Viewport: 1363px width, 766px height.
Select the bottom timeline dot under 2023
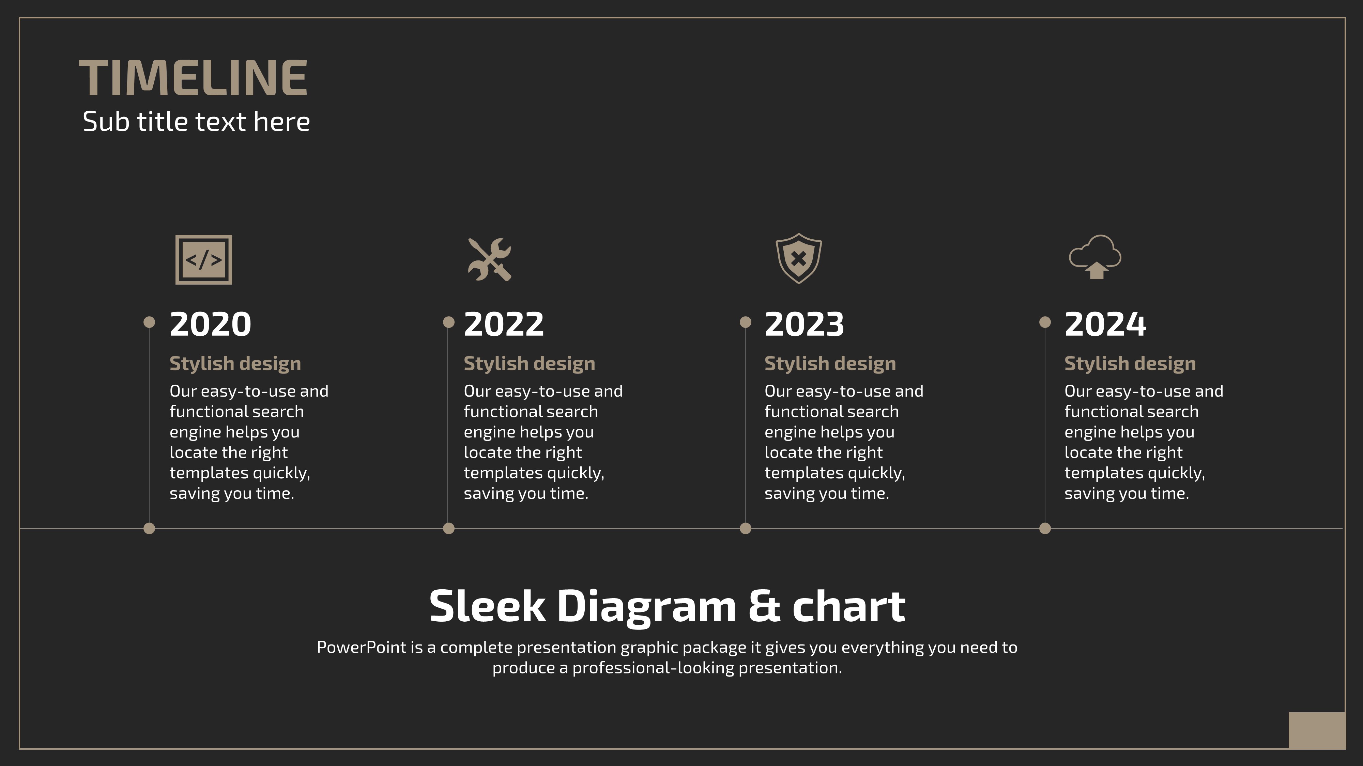click(x=746, y=528)
